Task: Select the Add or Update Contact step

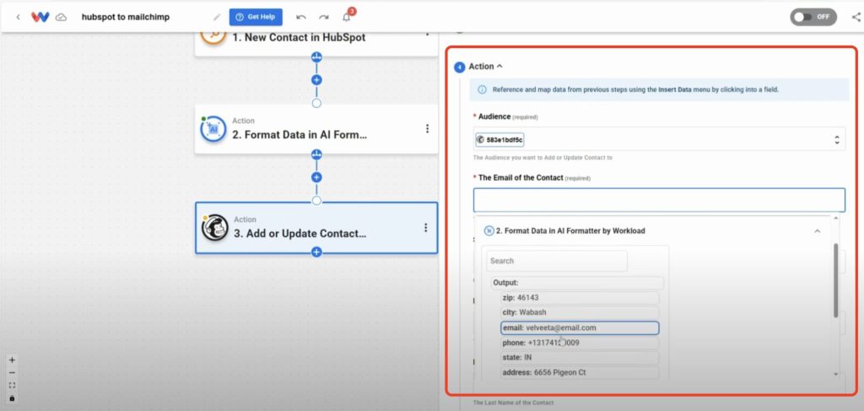Action: (x=316, y=228)
